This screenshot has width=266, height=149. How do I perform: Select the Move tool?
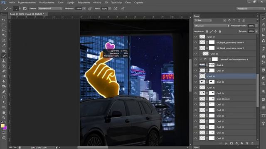4,20
